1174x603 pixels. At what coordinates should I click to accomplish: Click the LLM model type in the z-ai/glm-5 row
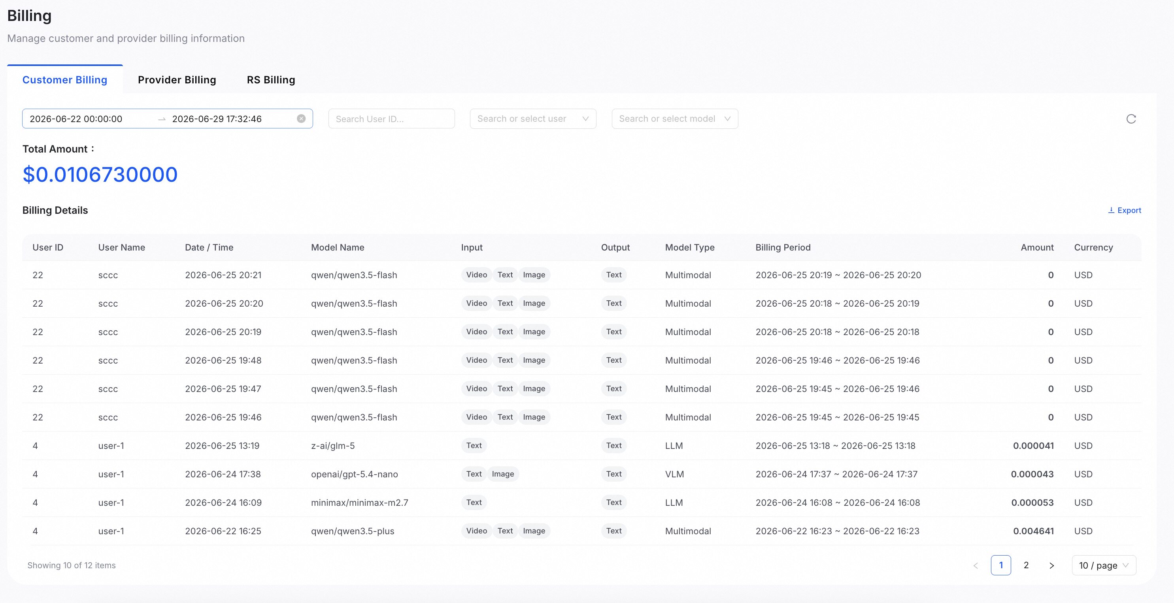pos(674,445)
